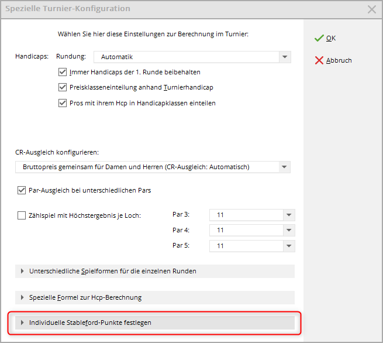Expand Spezielle Formel zur Hcp-Berechnung section

coord(85,297)
